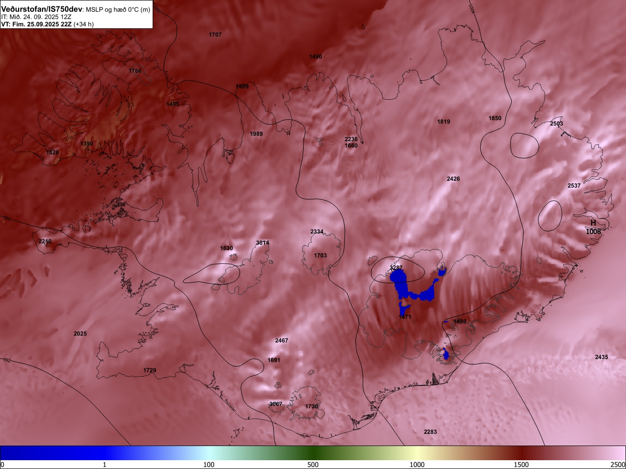This screenshot has width=626, height=469.
Task: Click the height value 2210
Action: click(x=45, y=241)
